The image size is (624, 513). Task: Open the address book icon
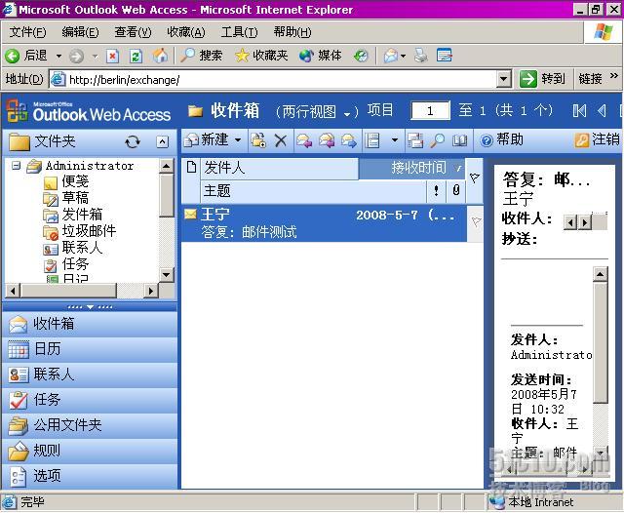pyautogui.click(x=459, y=140)
